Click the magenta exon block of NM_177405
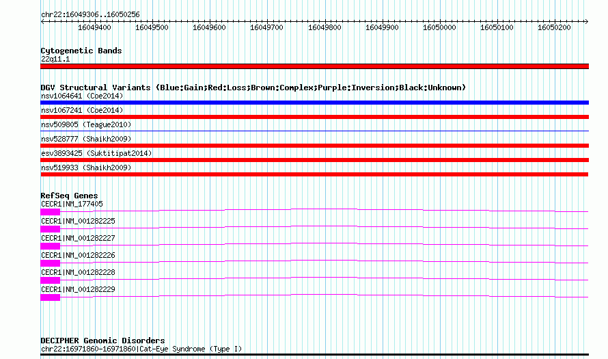Image resolution: width=608 pixels, height=359 pixels. (50, 211)
